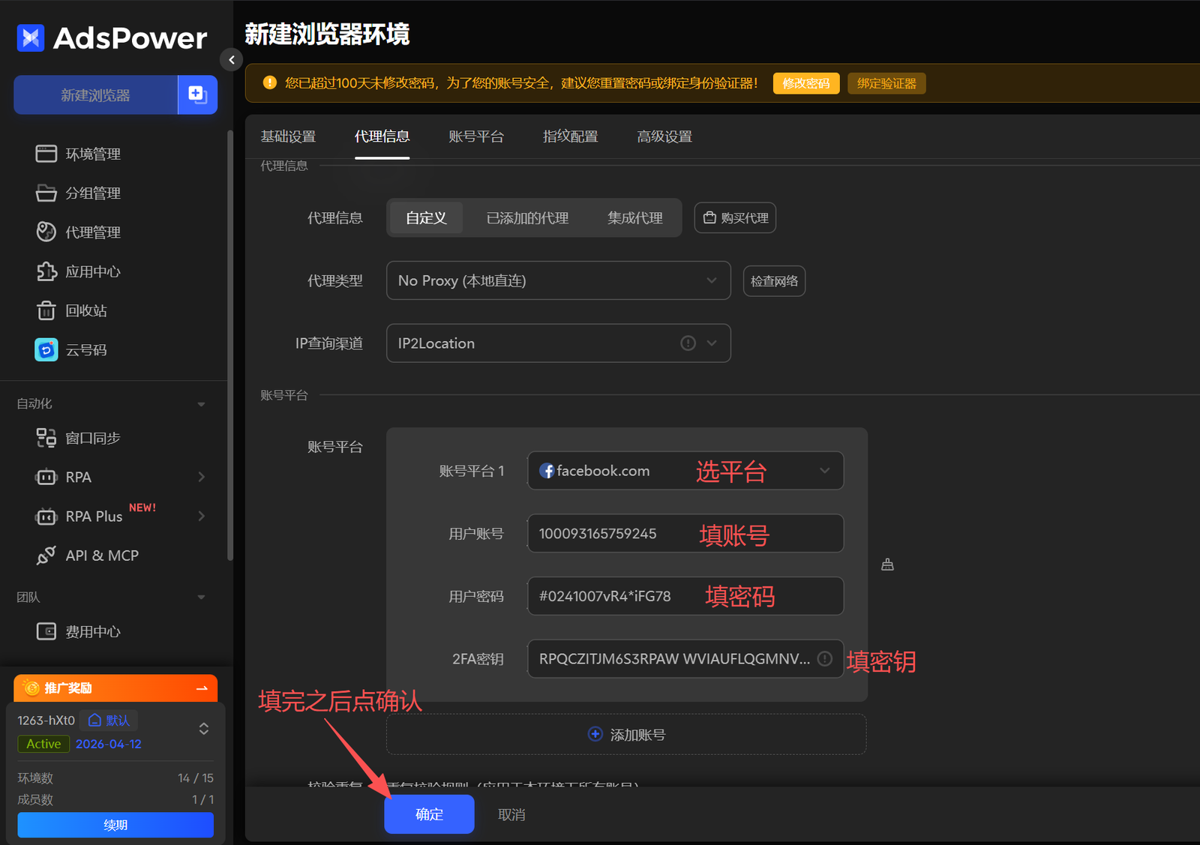1200x845 pixels.
Task: Open 费用中心 wallet icon
Action: (x=46, y=631)
